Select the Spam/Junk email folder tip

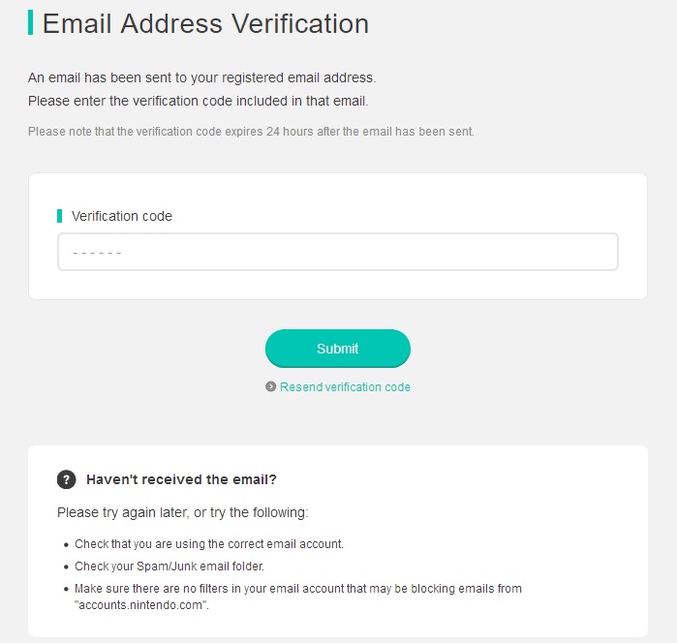point(169,566)
